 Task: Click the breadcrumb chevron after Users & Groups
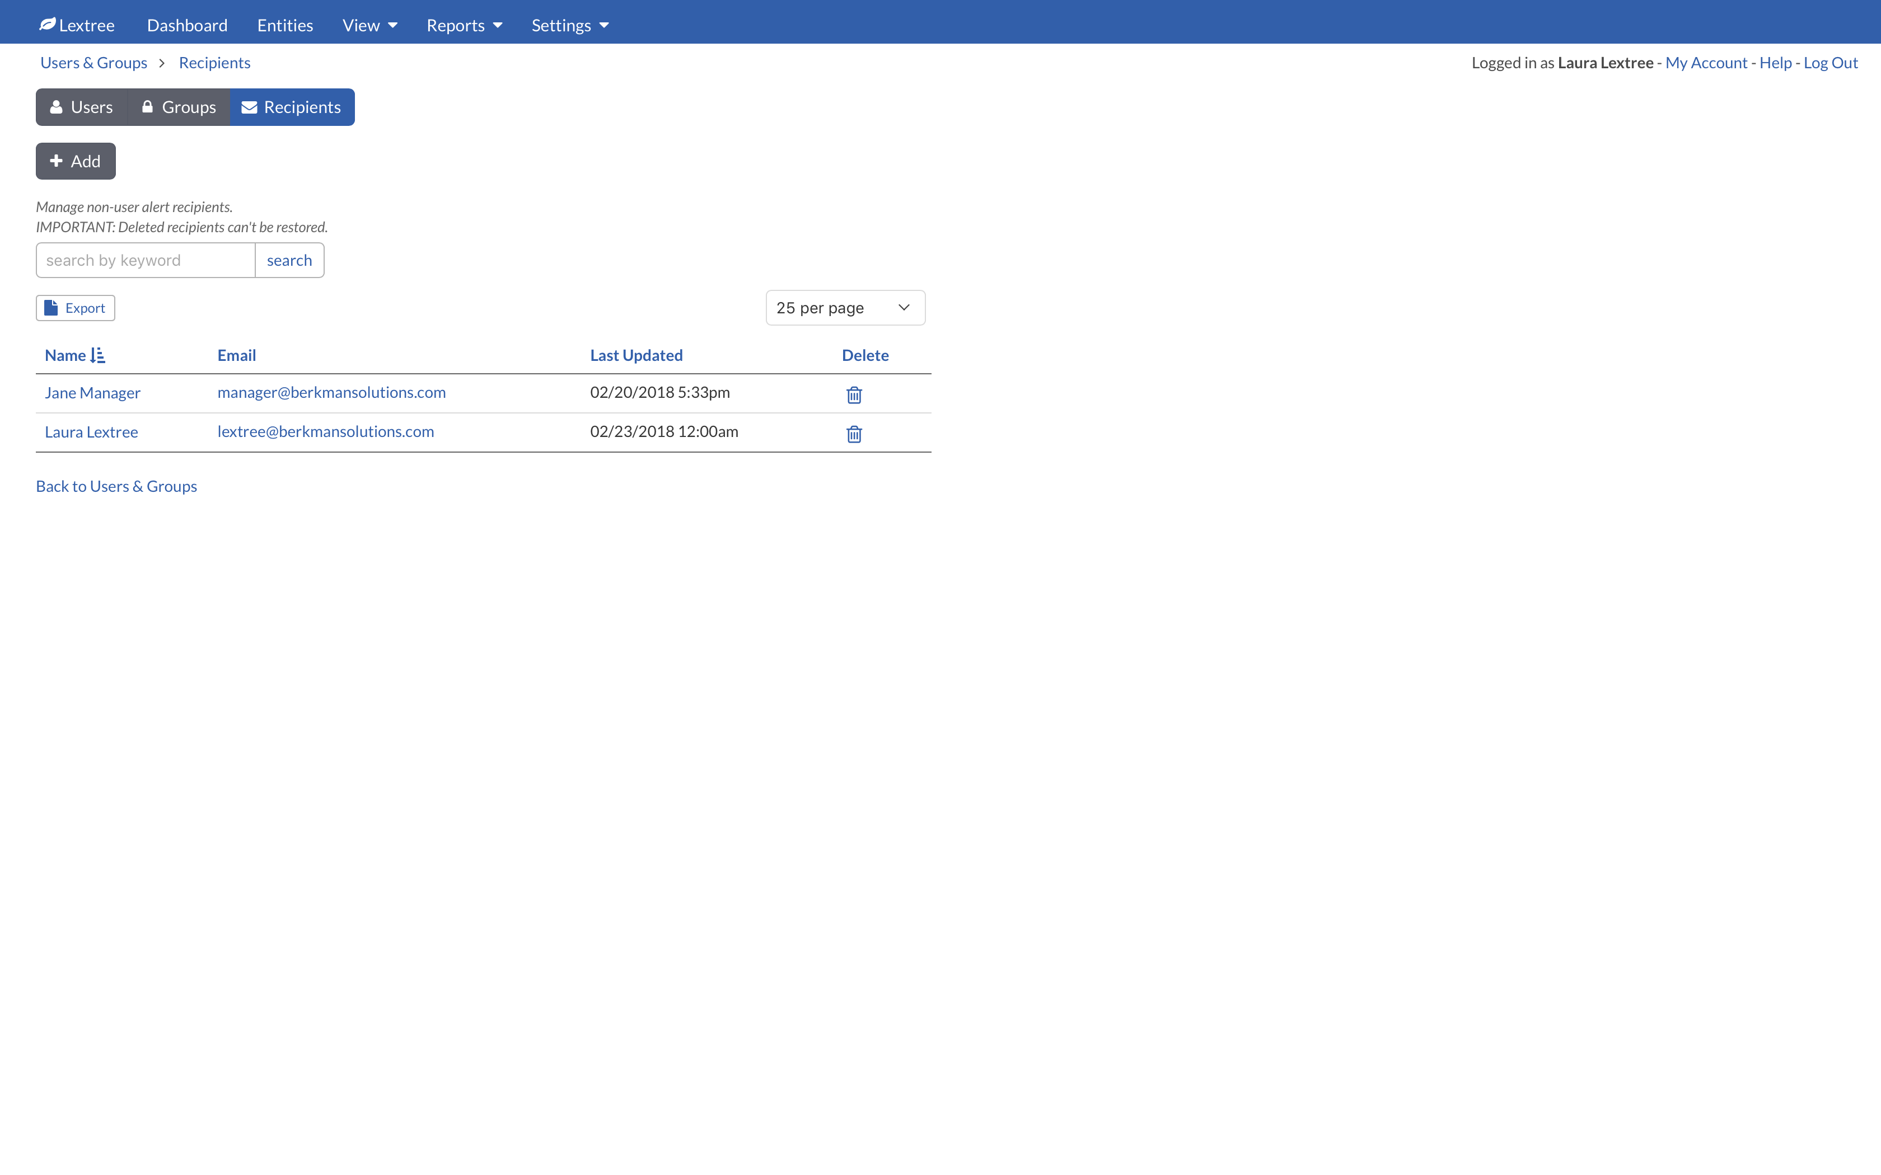click(x=162, y=63)
